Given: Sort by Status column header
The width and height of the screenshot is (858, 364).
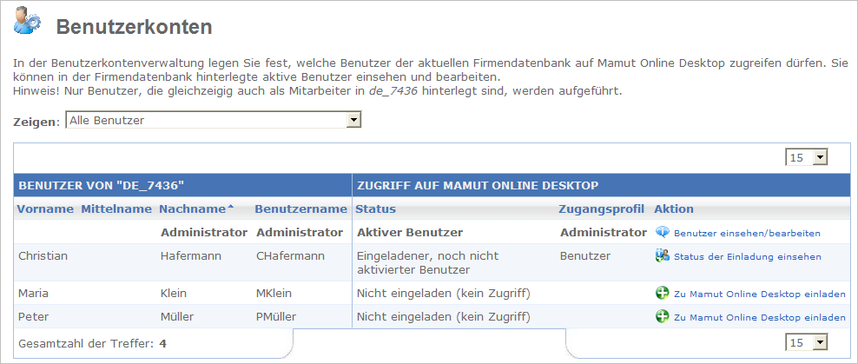Looking at the screenshot, I should pos(375,209).
